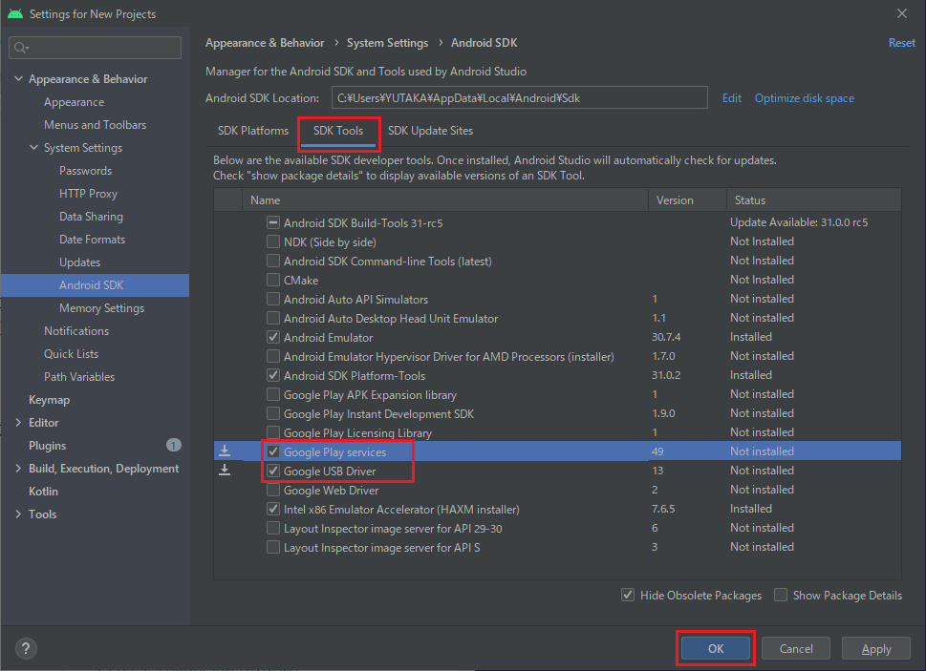Click the Reset link

click(902, 43)
